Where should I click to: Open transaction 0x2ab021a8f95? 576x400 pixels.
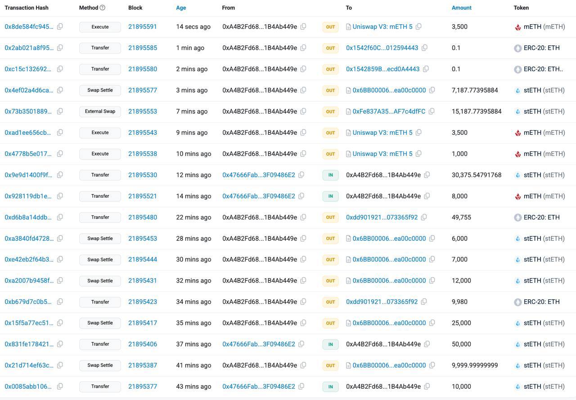(x=28, y=48)
